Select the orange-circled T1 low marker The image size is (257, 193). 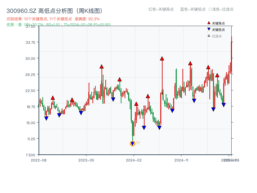(132, 143)
